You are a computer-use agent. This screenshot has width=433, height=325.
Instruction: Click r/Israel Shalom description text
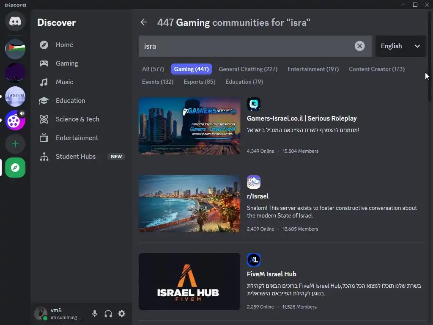click(x=332, y=212)
